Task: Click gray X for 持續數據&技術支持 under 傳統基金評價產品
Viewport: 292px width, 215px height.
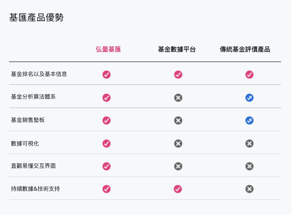Action: [250, 189]
